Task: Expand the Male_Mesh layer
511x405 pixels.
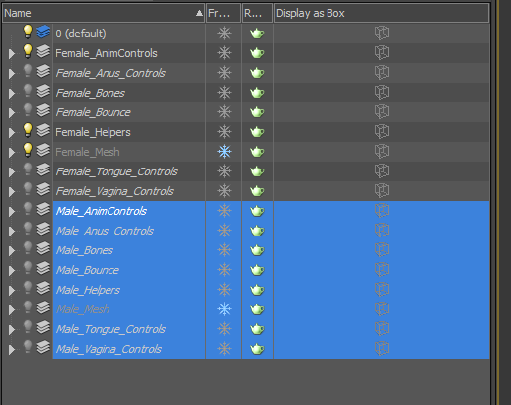Action: 12,310
